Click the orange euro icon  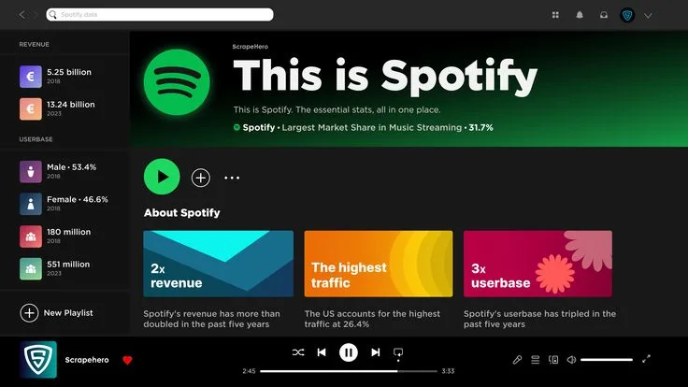tap(31, 108)
